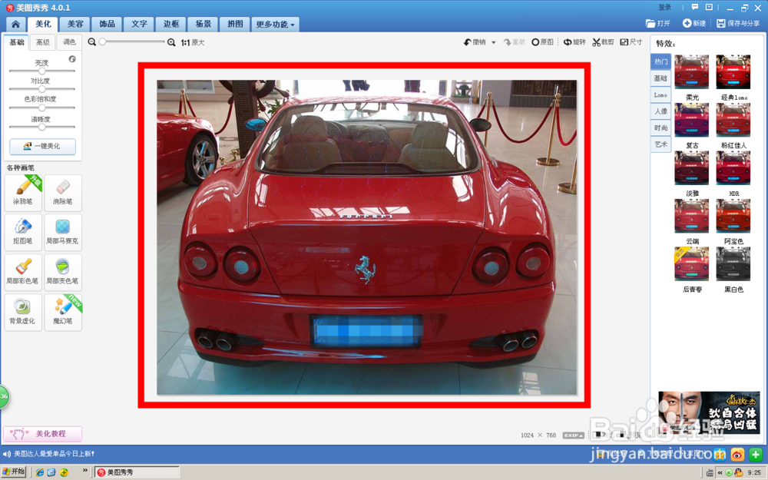Go to the home screen icon tab
The height and width of the screenshot is (480, 768).
[15, 24]
